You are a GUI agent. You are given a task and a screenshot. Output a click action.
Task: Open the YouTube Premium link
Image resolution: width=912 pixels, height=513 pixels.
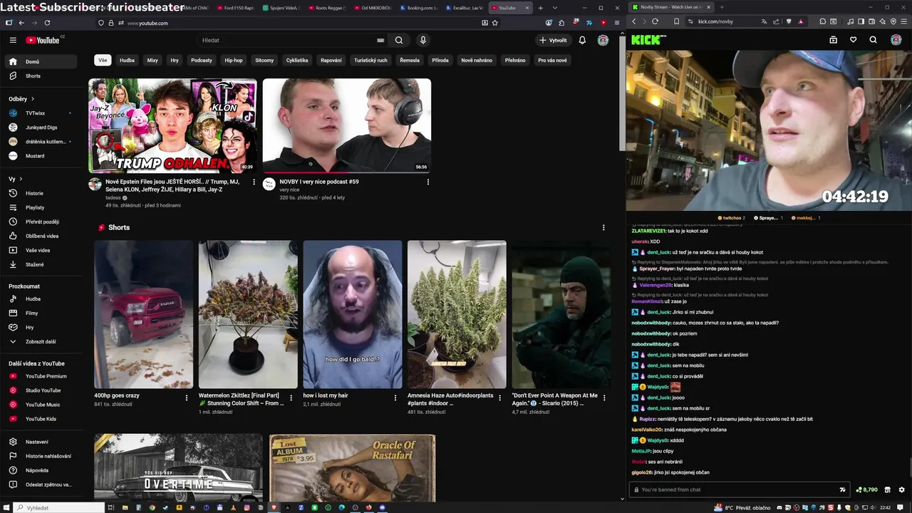(x=41, y=376)
